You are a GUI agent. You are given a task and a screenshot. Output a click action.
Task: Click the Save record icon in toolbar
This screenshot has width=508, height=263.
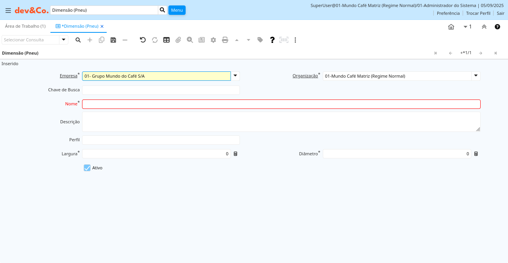(x=113, y=40)
